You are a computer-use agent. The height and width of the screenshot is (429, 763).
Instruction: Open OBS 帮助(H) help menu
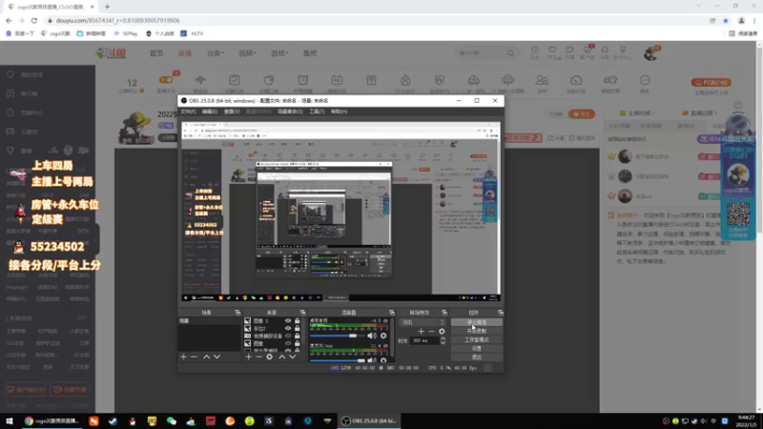[x=340, y=112]
